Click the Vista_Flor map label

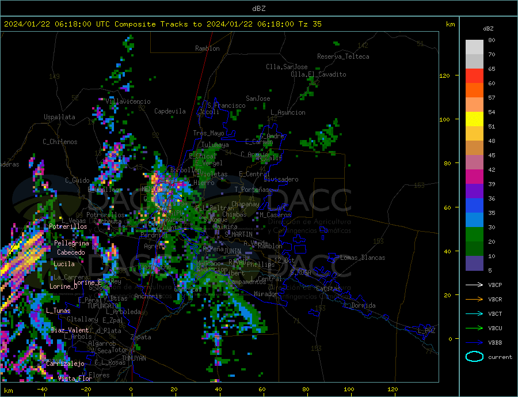(x=75, y=379)
